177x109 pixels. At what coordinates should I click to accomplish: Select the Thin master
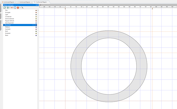tap(7, 10)
